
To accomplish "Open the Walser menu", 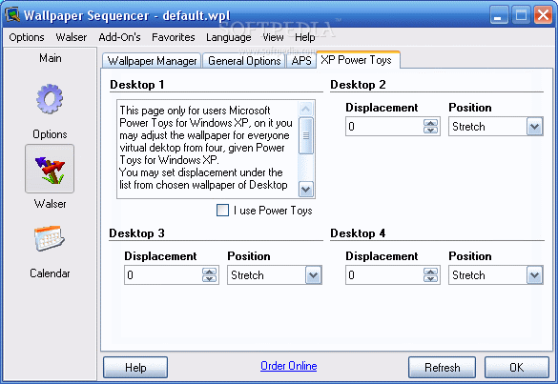I will (x=72, y=37).
